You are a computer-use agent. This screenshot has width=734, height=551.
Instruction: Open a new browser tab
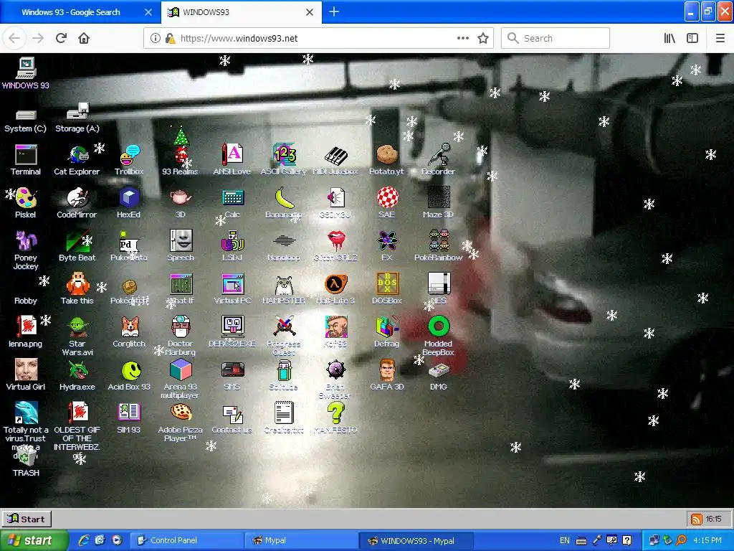[334, 11]
